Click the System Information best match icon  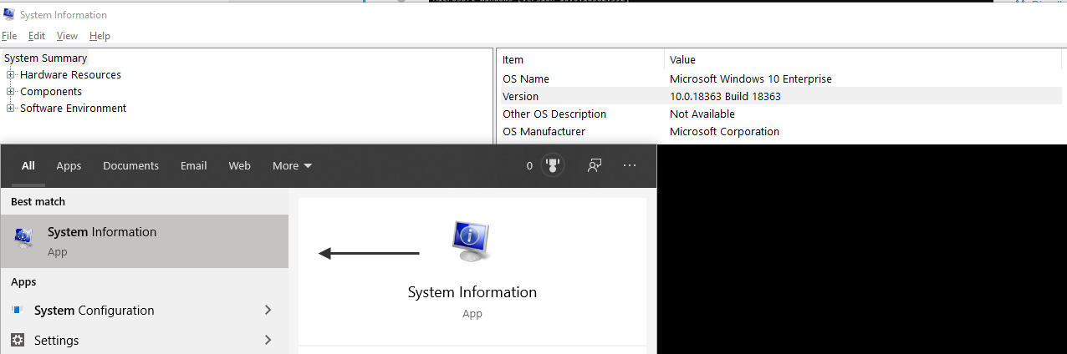click(23, 240)
